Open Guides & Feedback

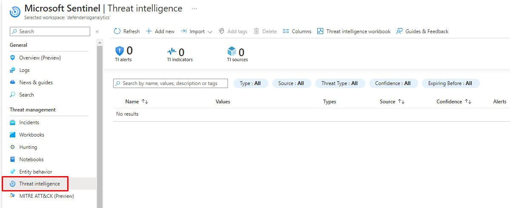coord(422,31)
